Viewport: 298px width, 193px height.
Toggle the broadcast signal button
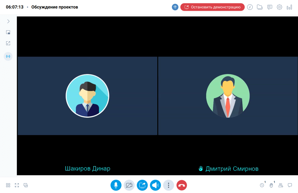point(8,57)
